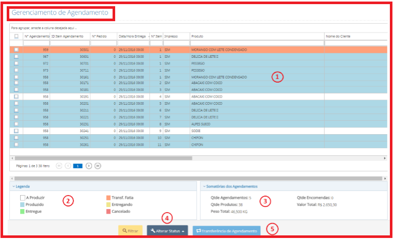Screen dimensions: 394x239
Task: Sort by ID Item Agendamento column
Action: (x=67, y=37)
